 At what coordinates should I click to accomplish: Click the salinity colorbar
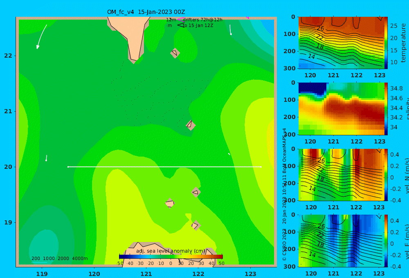[x=386, y=109]
